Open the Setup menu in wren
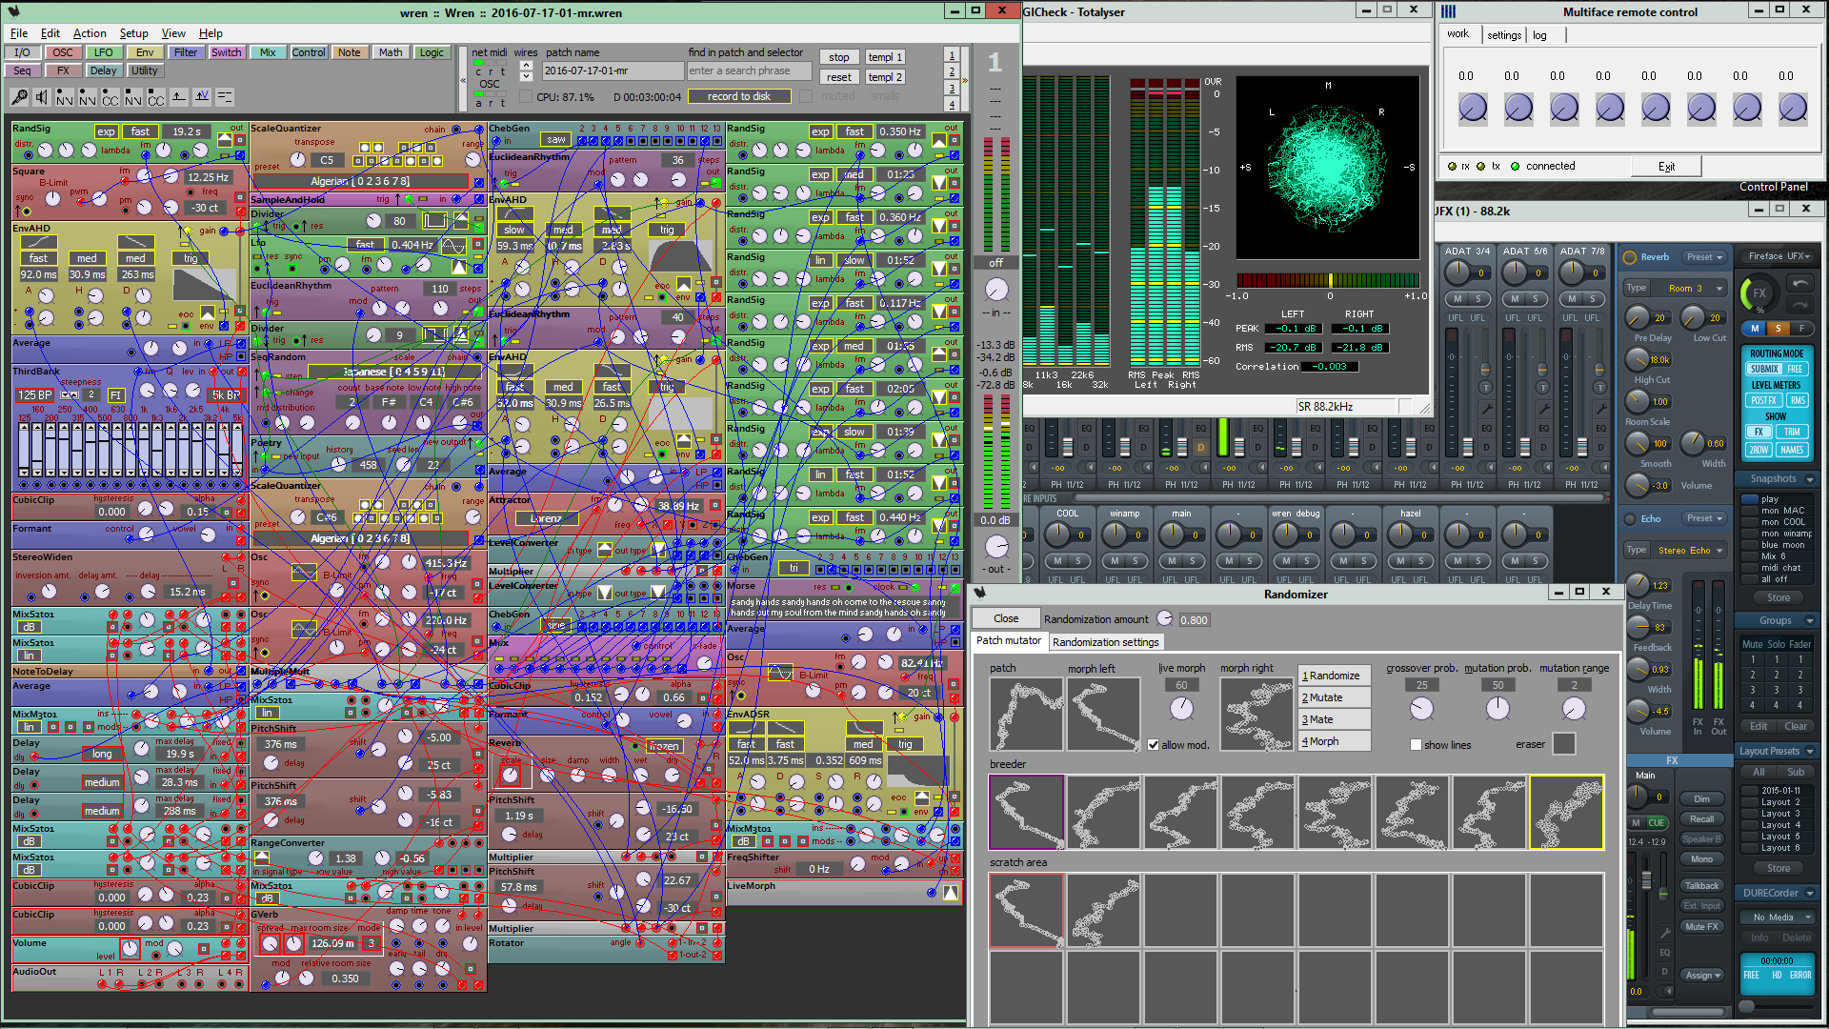 point(133,32)
